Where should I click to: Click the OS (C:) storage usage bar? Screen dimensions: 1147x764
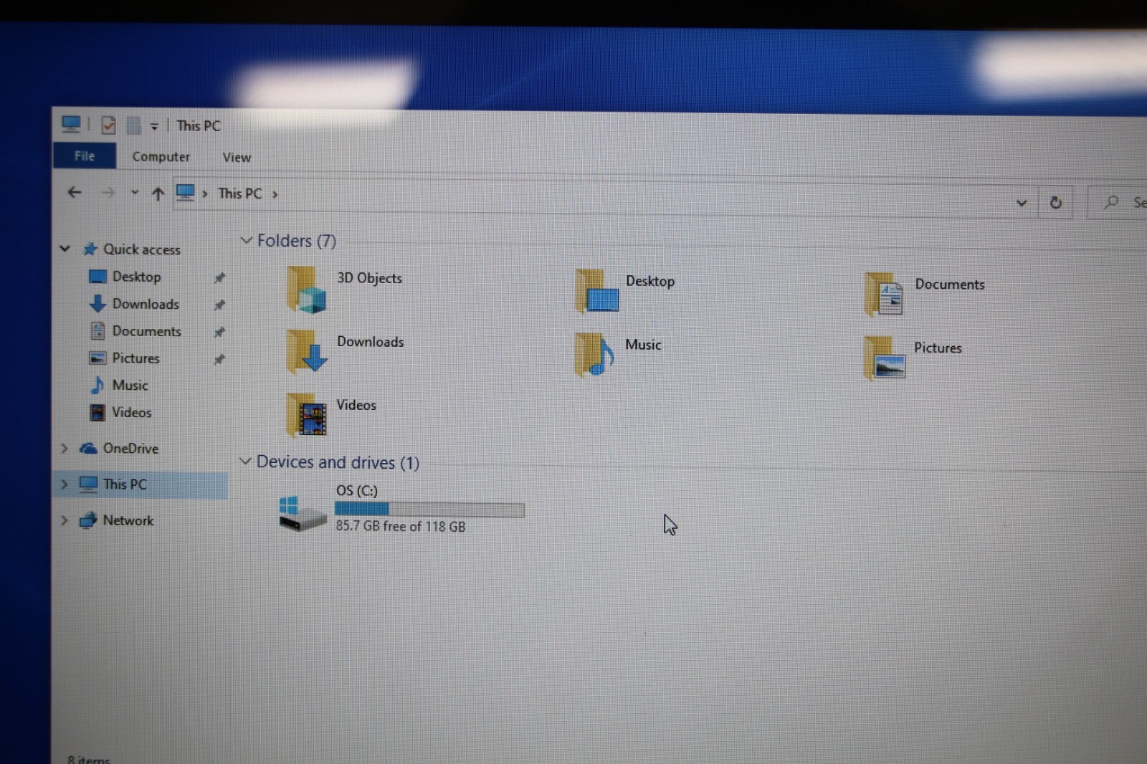click(429, 510)
